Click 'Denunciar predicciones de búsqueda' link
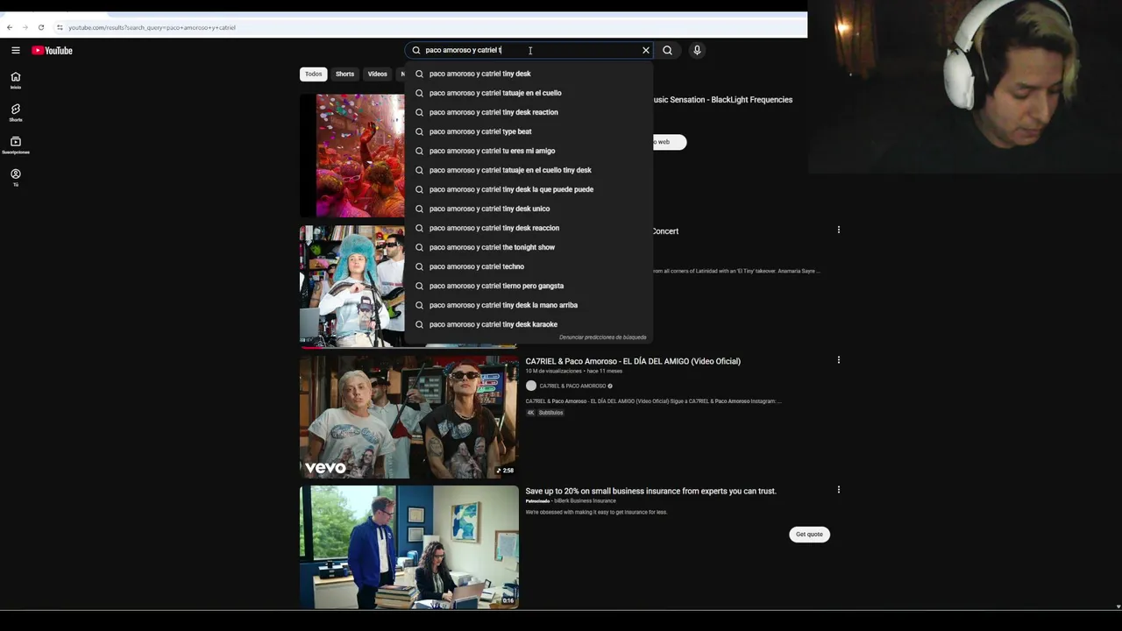1122x631 pixels. 603,337
